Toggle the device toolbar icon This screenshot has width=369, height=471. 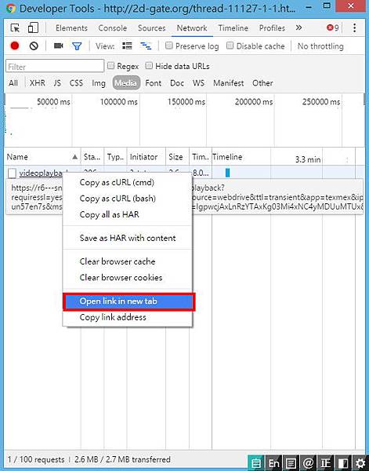(33, 27)
